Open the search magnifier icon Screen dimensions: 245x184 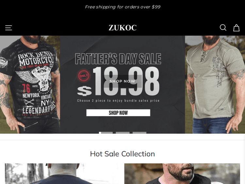coord(223,28)
